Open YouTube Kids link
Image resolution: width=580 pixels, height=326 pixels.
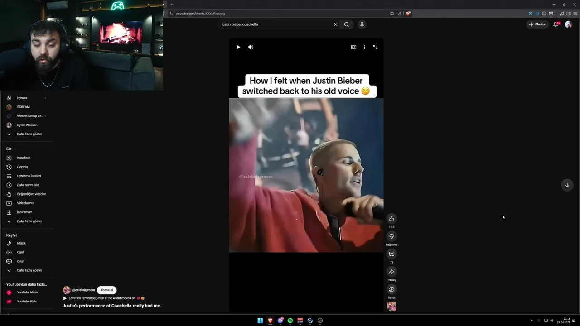pyautogui.click(x=26, y=302)
